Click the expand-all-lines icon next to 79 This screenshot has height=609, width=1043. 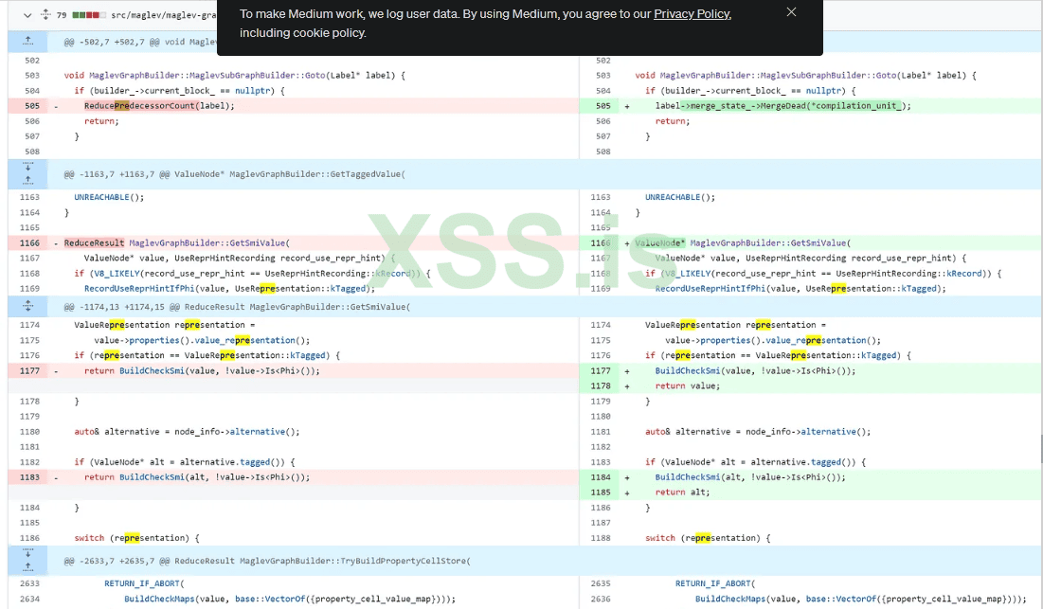(45, 15)
